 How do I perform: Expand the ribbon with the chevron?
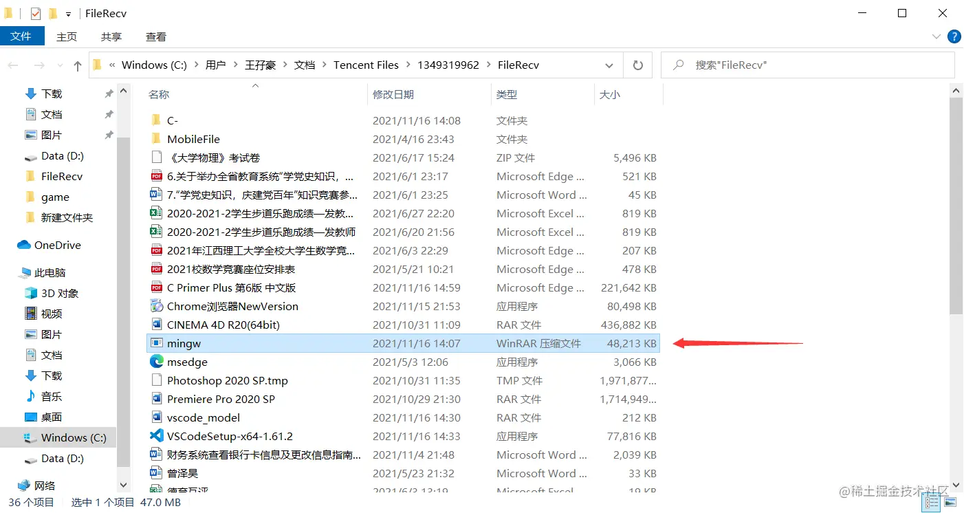click(x=936, y=36)
